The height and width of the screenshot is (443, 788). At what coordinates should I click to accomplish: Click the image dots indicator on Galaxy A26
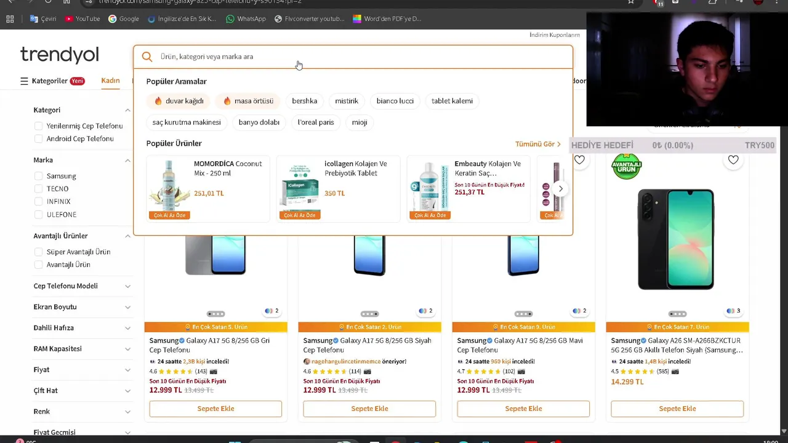pyautogui.click(x=677, y=314)
